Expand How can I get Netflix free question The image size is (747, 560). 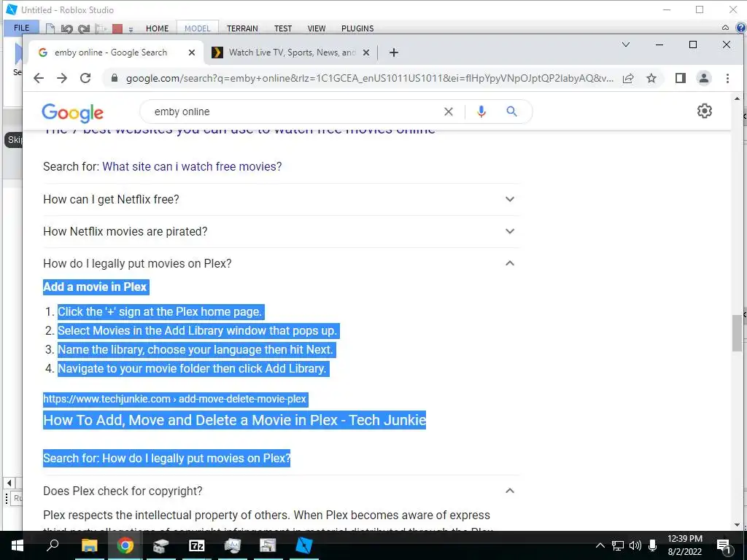pyautogui.click(x=281, y=199)
